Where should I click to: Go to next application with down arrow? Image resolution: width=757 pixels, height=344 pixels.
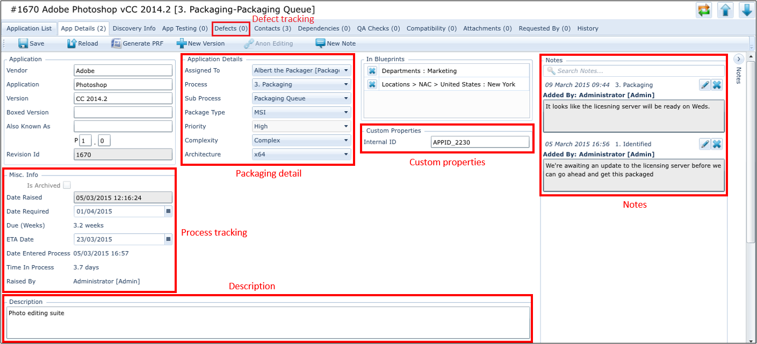746,10
